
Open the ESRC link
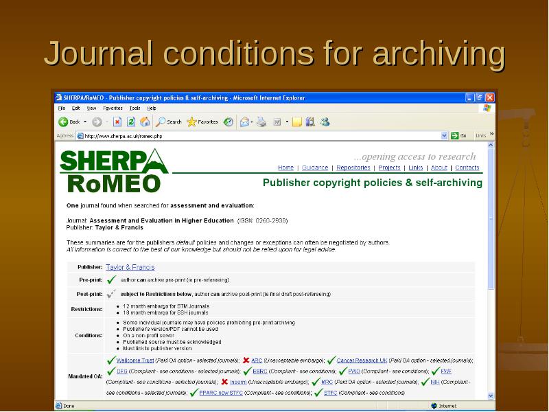(x=260, y=371)
